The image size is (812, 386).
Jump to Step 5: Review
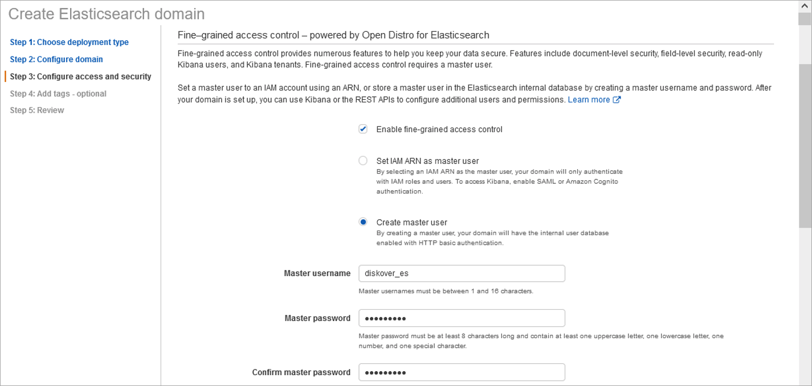point(37,110)
